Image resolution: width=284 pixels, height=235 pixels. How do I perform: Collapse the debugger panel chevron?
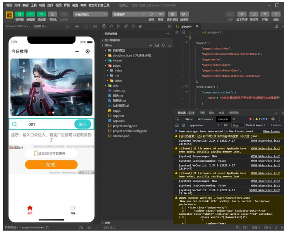(276, 113)
